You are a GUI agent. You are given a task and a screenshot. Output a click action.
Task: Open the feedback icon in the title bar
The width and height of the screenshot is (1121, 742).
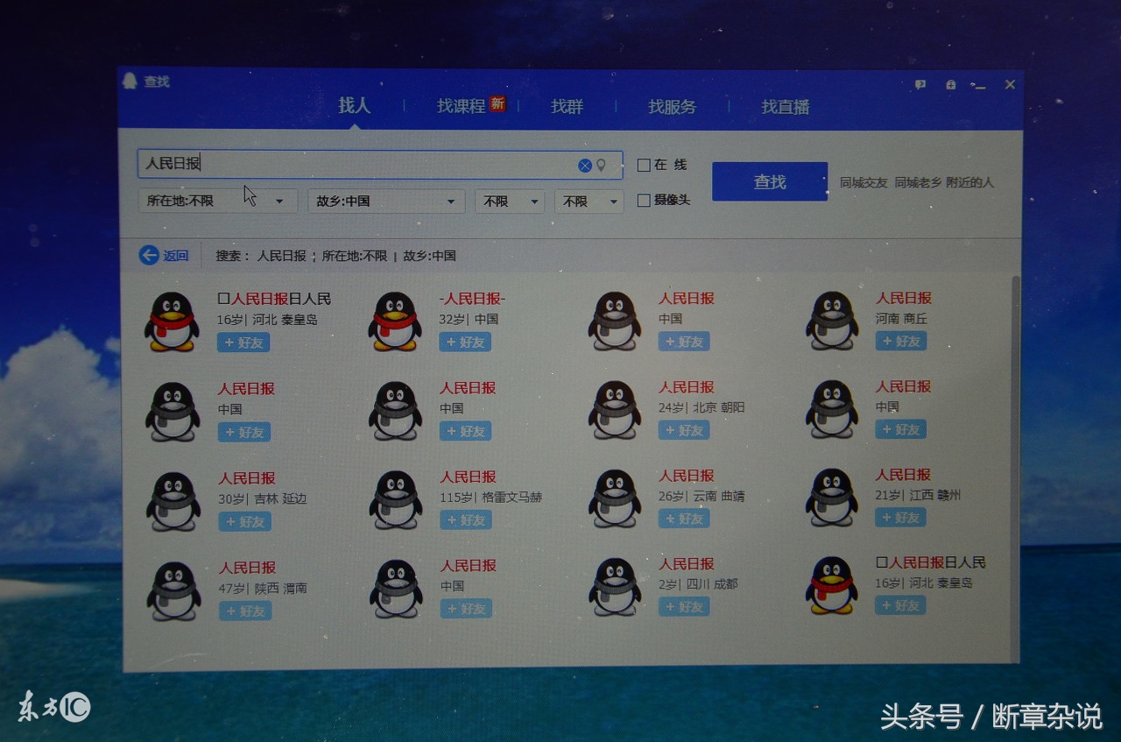[920, 84]
